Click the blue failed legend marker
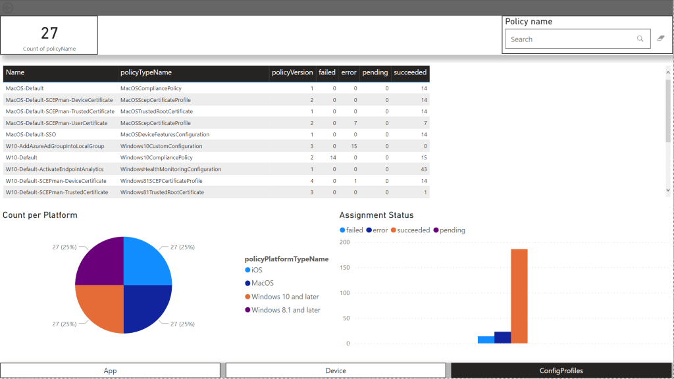 click(342, 230)
